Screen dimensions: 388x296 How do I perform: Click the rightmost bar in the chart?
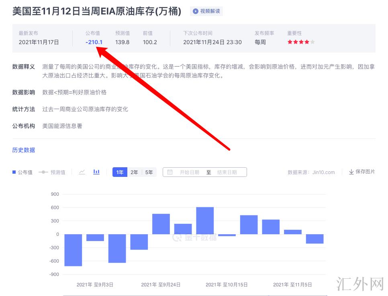(x=314, y=239)
